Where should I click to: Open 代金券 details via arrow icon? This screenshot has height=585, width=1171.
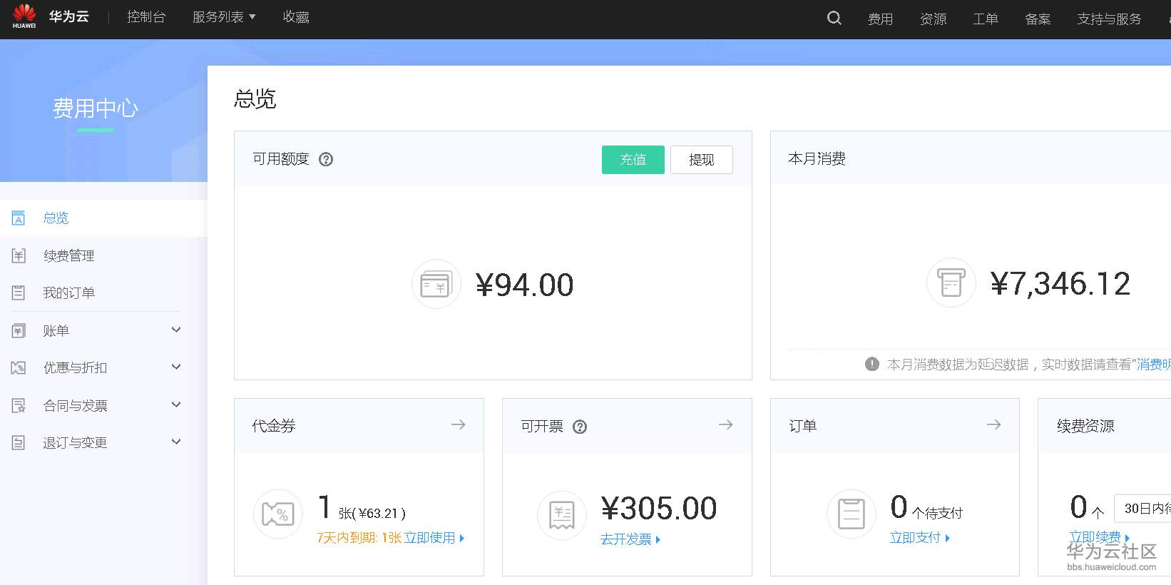(x=458, y=424)
